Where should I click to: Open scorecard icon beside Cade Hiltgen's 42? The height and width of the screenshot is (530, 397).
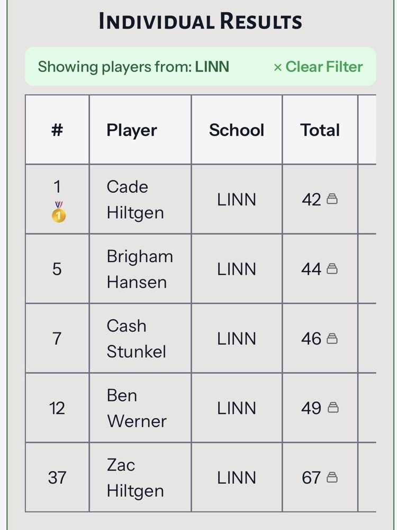tap(332, 199)
